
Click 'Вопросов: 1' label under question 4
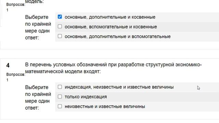pyautogui.click(x=16, y=77)
